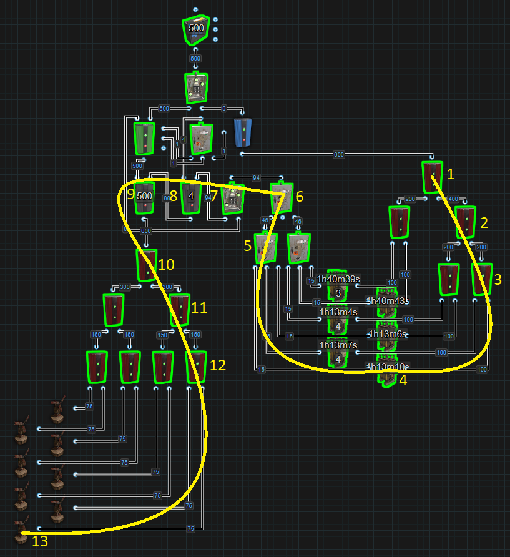Viewport: 510px width, 557px height.
Task: Click the 1h13m4s timer label
Action: [338, 312]
